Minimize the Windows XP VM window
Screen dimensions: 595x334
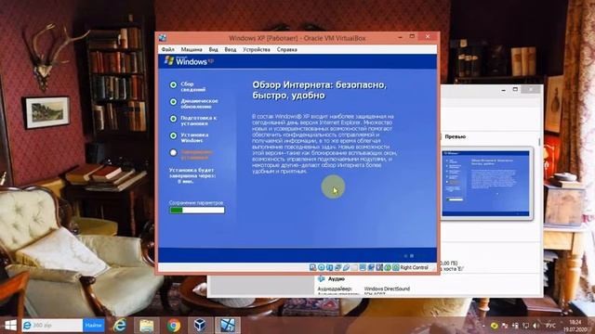400,37
